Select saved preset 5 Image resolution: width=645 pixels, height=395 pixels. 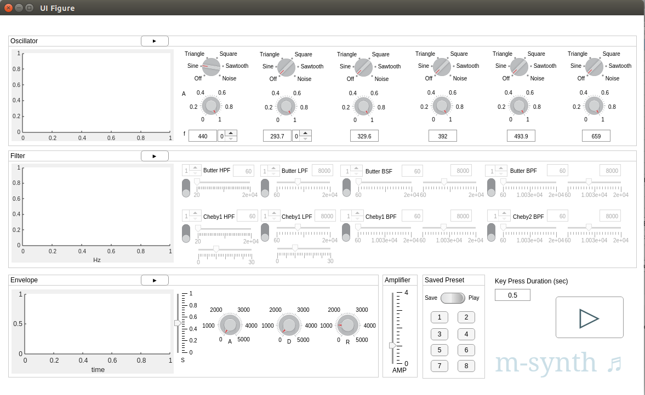[x=439, y=350]
